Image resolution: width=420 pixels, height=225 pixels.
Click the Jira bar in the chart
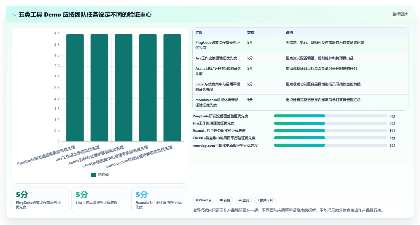[x=99, y=88]
